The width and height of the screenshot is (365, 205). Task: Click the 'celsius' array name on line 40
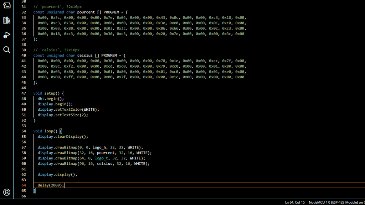[85, 55]
